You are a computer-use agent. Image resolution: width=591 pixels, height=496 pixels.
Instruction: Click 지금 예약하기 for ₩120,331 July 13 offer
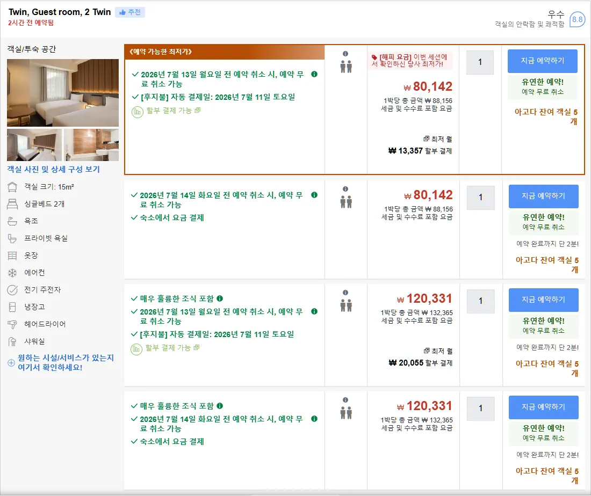[x=544, y=300]
